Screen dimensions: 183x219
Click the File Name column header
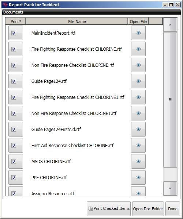[x=77, y=22]
